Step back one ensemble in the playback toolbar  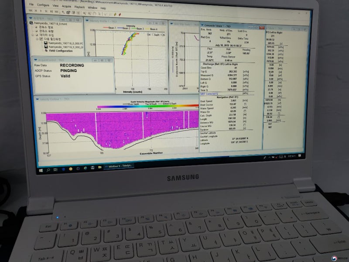tap(36, 10)
